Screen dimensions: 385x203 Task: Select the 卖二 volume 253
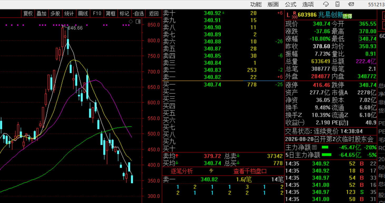(x=252, y=70)
